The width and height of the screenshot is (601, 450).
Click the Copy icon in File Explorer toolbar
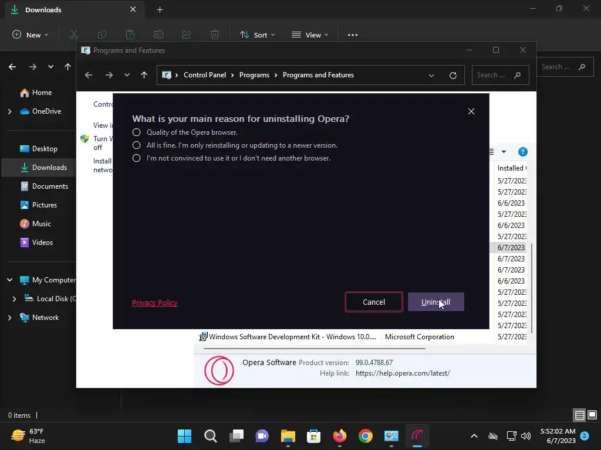102,35
